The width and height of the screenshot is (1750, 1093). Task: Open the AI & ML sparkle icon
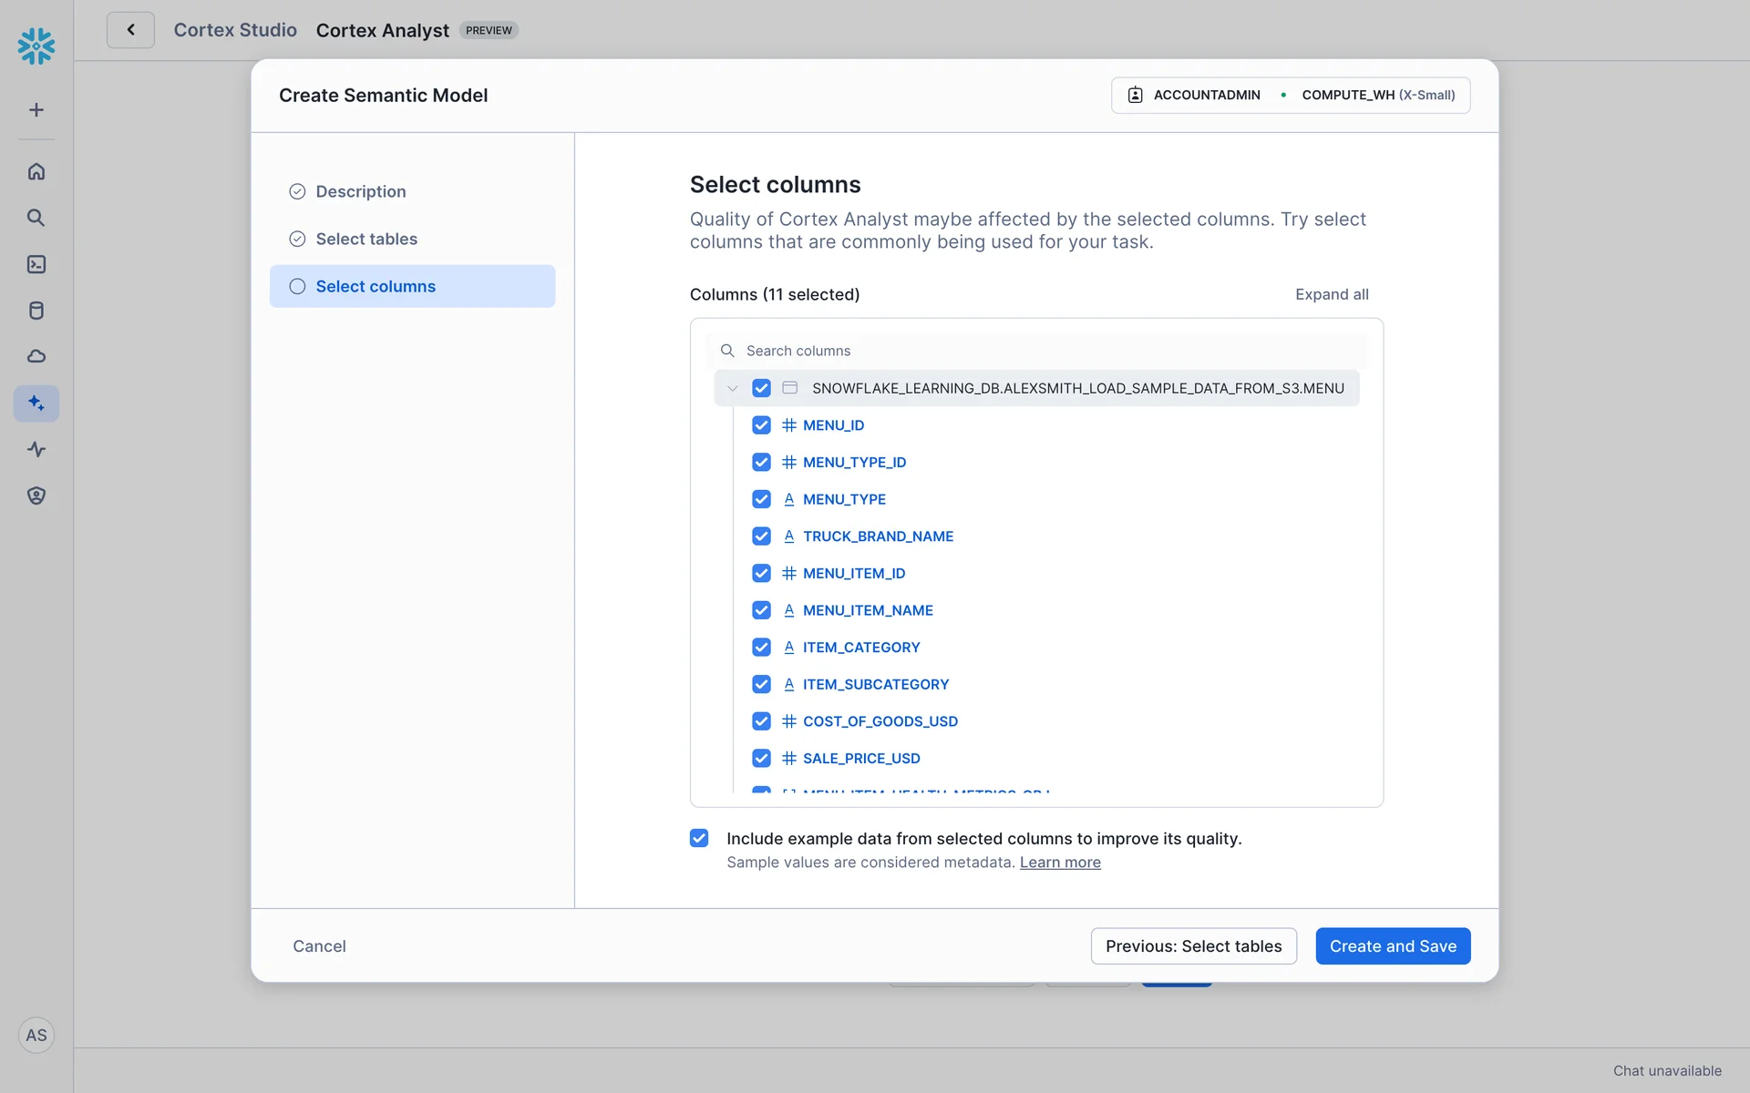pyautogui.click(x=36, y=403)
